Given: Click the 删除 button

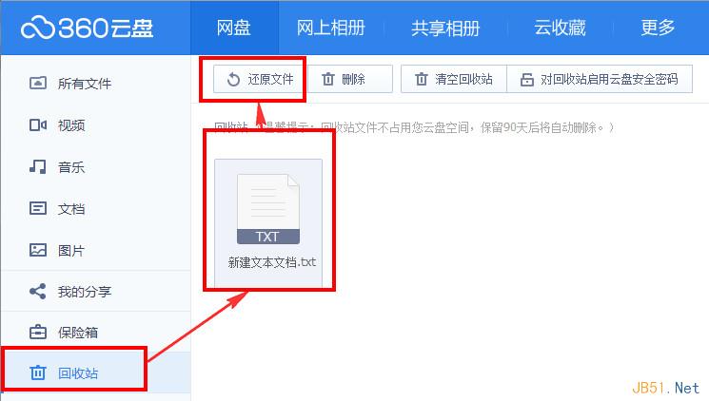Looking at the screenshot, I should (350, 79).
